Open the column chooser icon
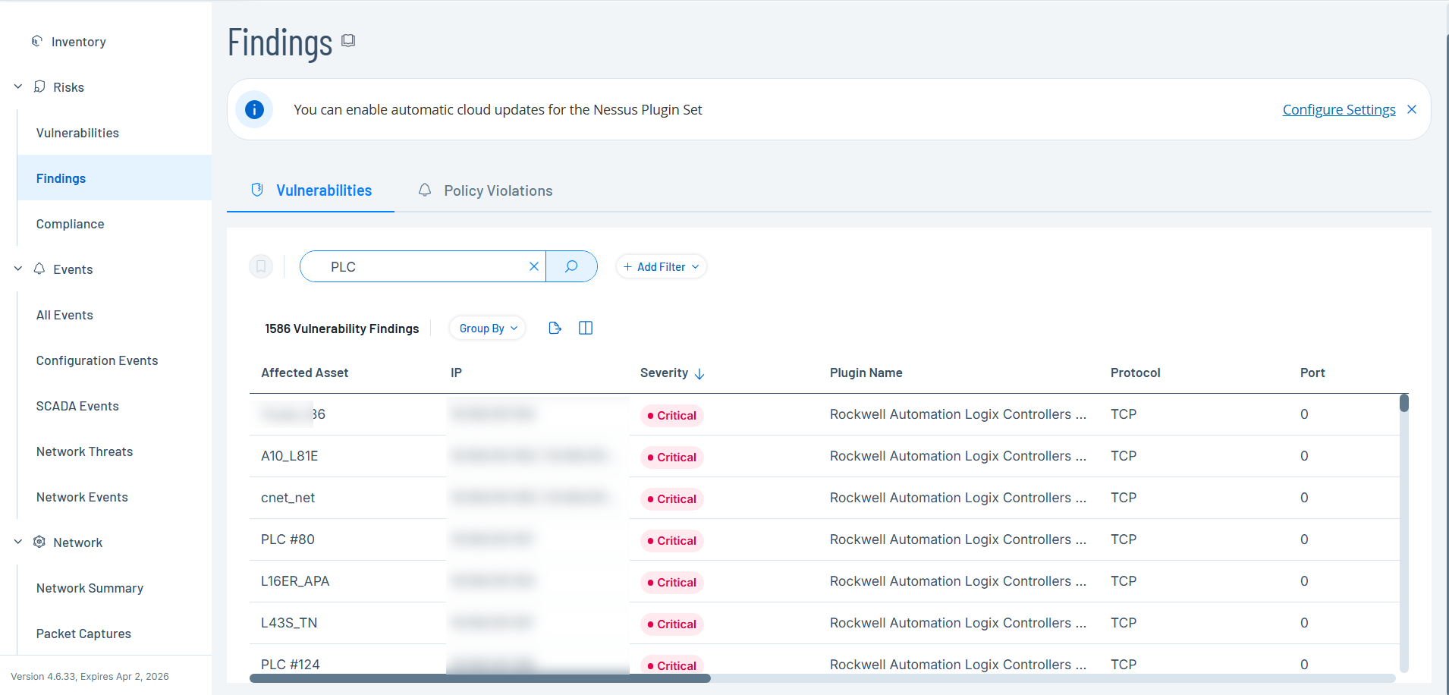 585,328
